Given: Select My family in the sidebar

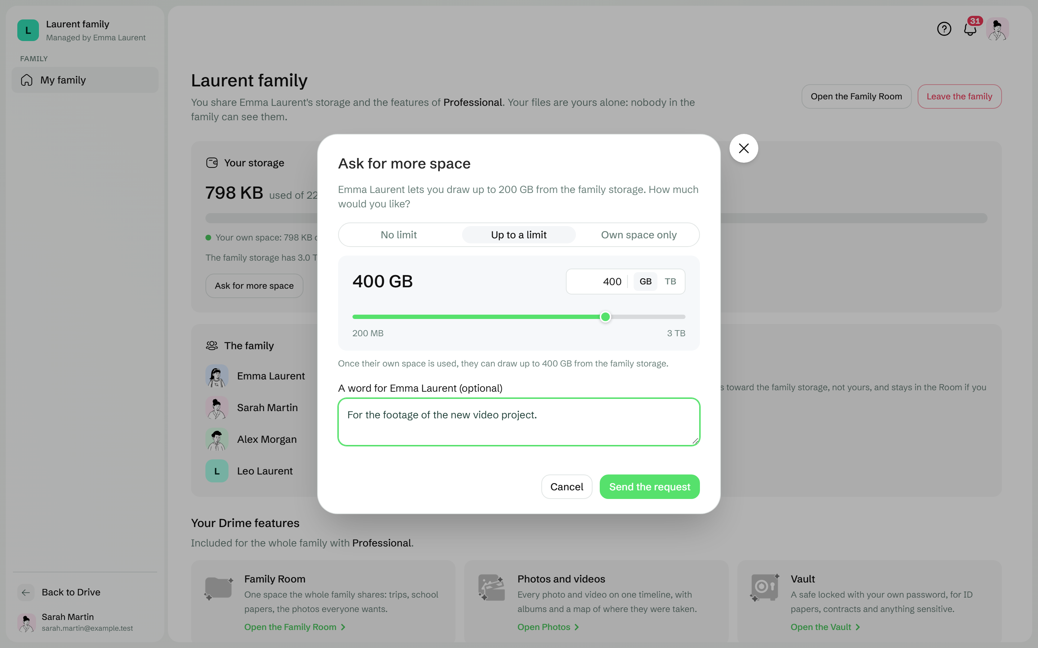Looking at the screenshot, I should [x=85, y=80].
